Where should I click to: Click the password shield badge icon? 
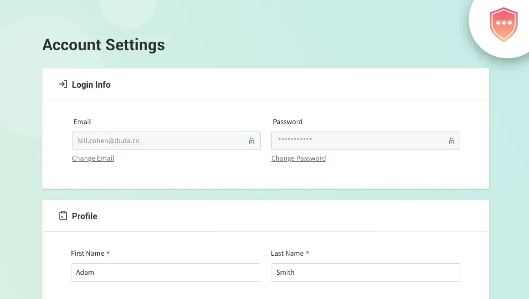[x=504, y=24]
